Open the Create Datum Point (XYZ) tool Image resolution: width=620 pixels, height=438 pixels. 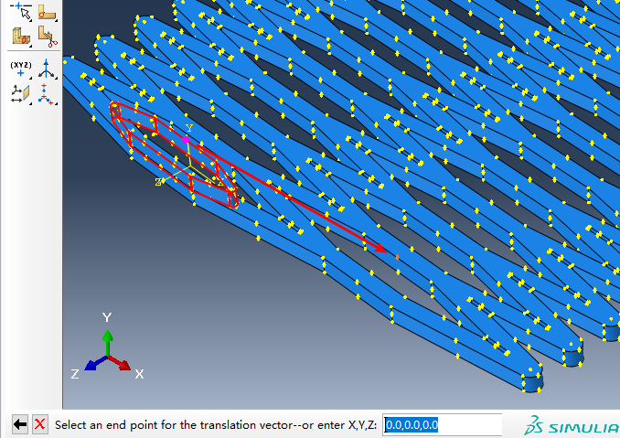(x=21, y=69)
